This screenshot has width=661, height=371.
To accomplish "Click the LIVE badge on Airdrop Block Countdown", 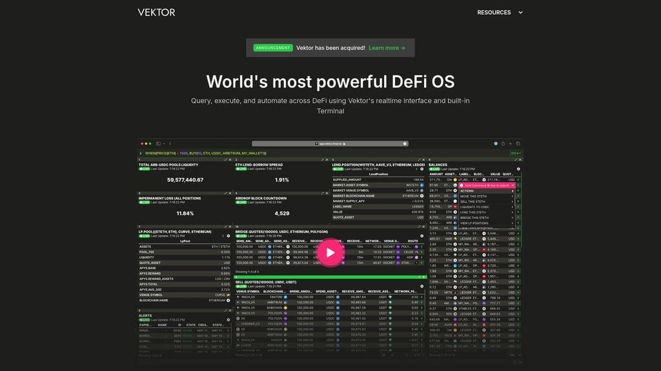I will coord(241,202).
